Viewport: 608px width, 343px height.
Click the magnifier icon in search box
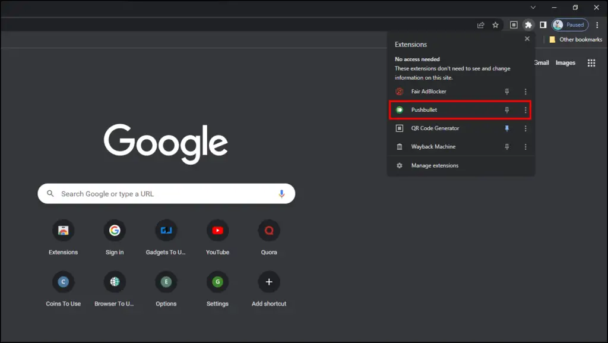coord(50,193)
